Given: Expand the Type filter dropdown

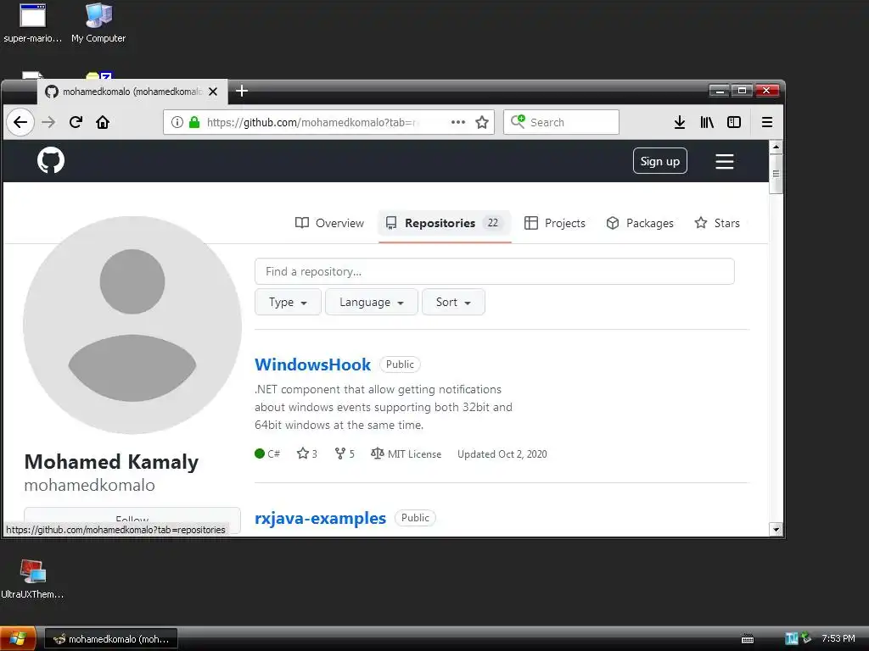Looking at the screenshot, I should [289, 303].
